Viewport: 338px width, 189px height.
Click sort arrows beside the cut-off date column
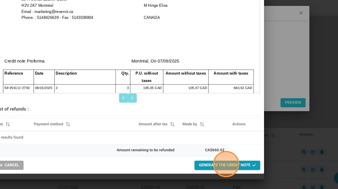click(x=8, y=124)
